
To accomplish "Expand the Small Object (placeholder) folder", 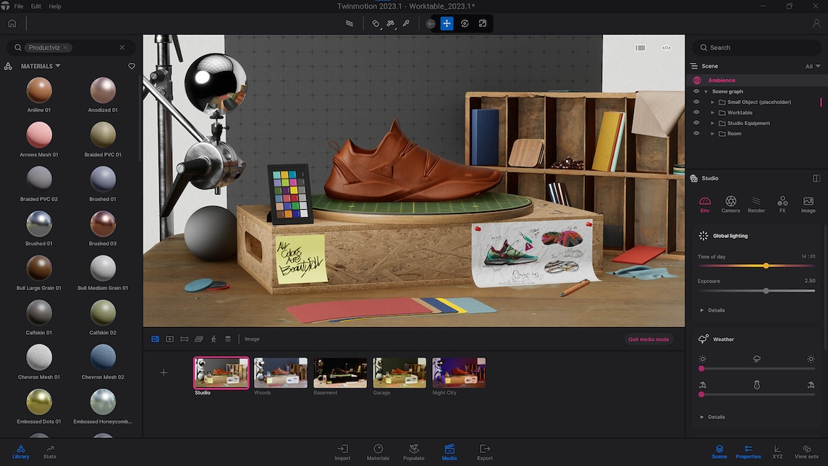I will 712,102.
